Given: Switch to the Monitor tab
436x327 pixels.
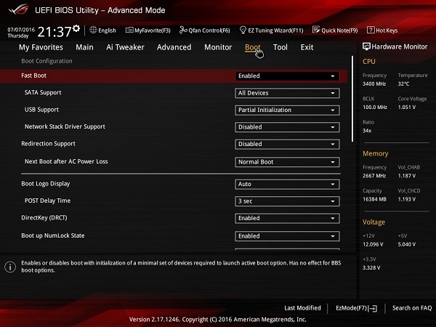Looking at the screenshot, I should coord(218,47).
